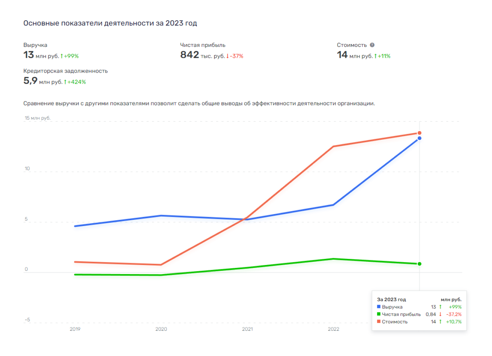This screenshot has width=492, height=356.
Task: Click the green Чистая прибыль legend square
Action: [379, 314]
